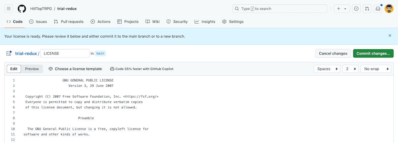Open the Projects tab
398x143 pixels.
click(128, 21)
